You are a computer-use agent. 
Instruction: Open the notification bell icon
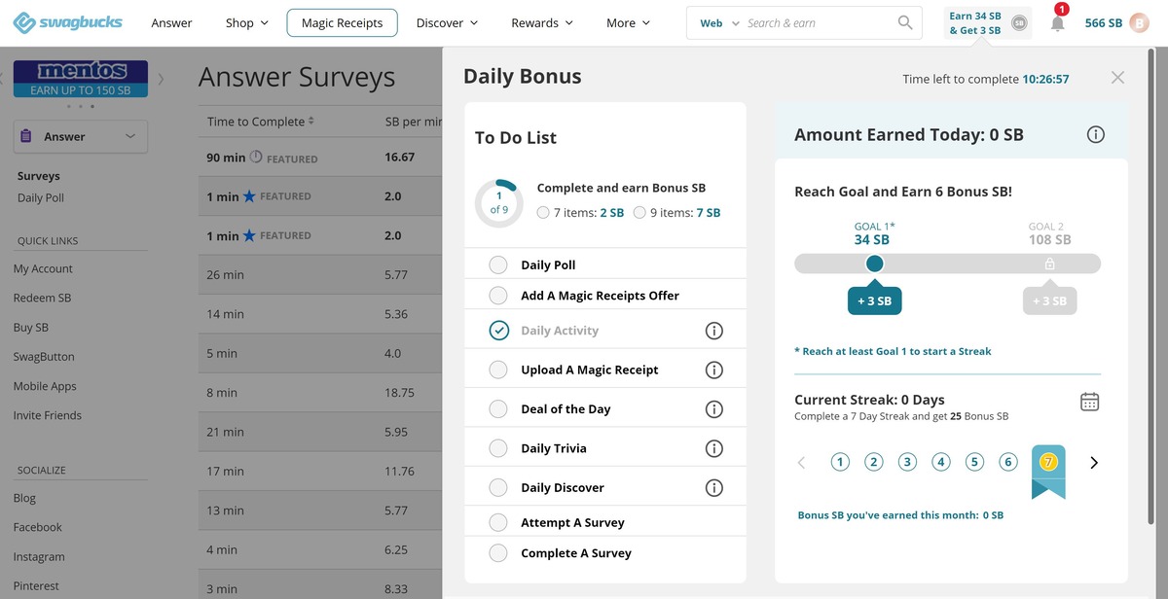[x=1057, y=23]
